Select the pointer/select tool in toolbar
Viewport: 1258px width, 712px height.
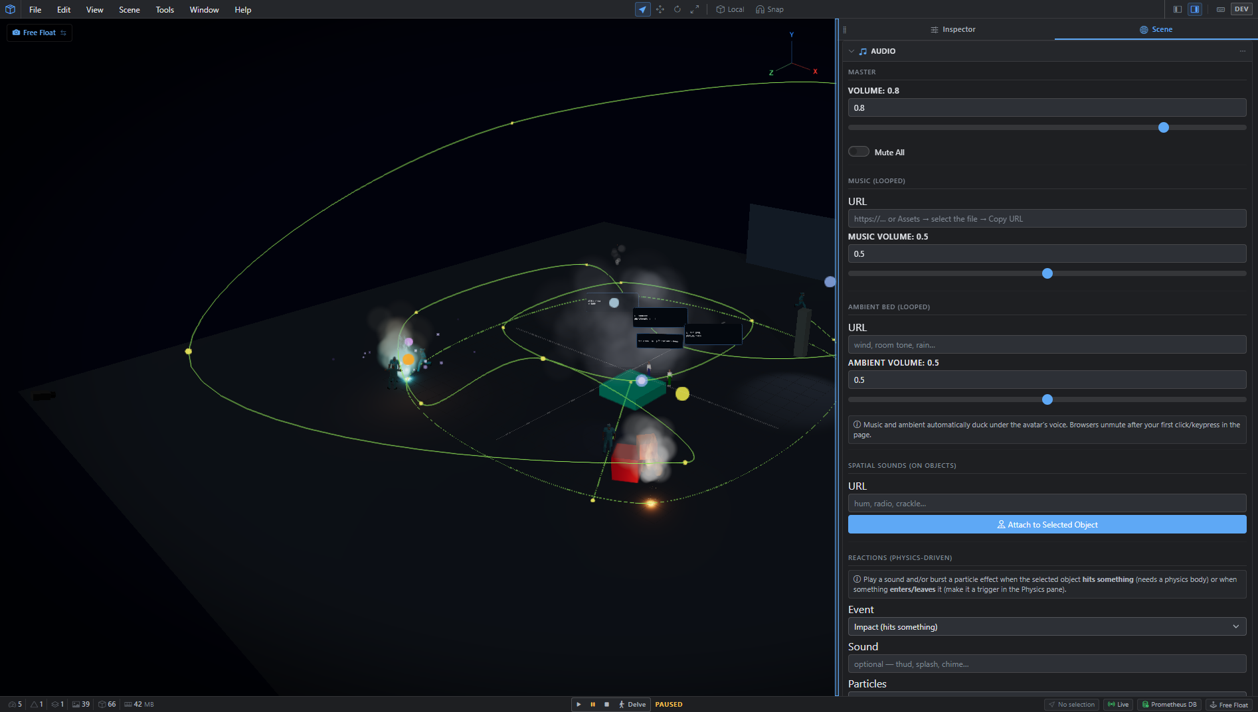(x=642, y=9)
